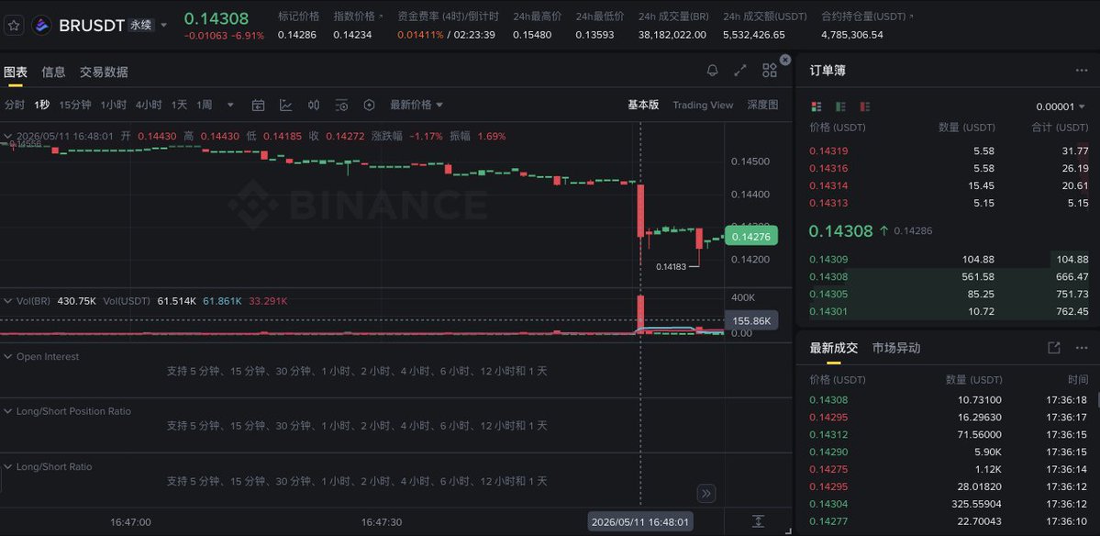The image size is (1100, 536).
Task: Click the crosshair time label 16:48:01
Action: (640, 522)
